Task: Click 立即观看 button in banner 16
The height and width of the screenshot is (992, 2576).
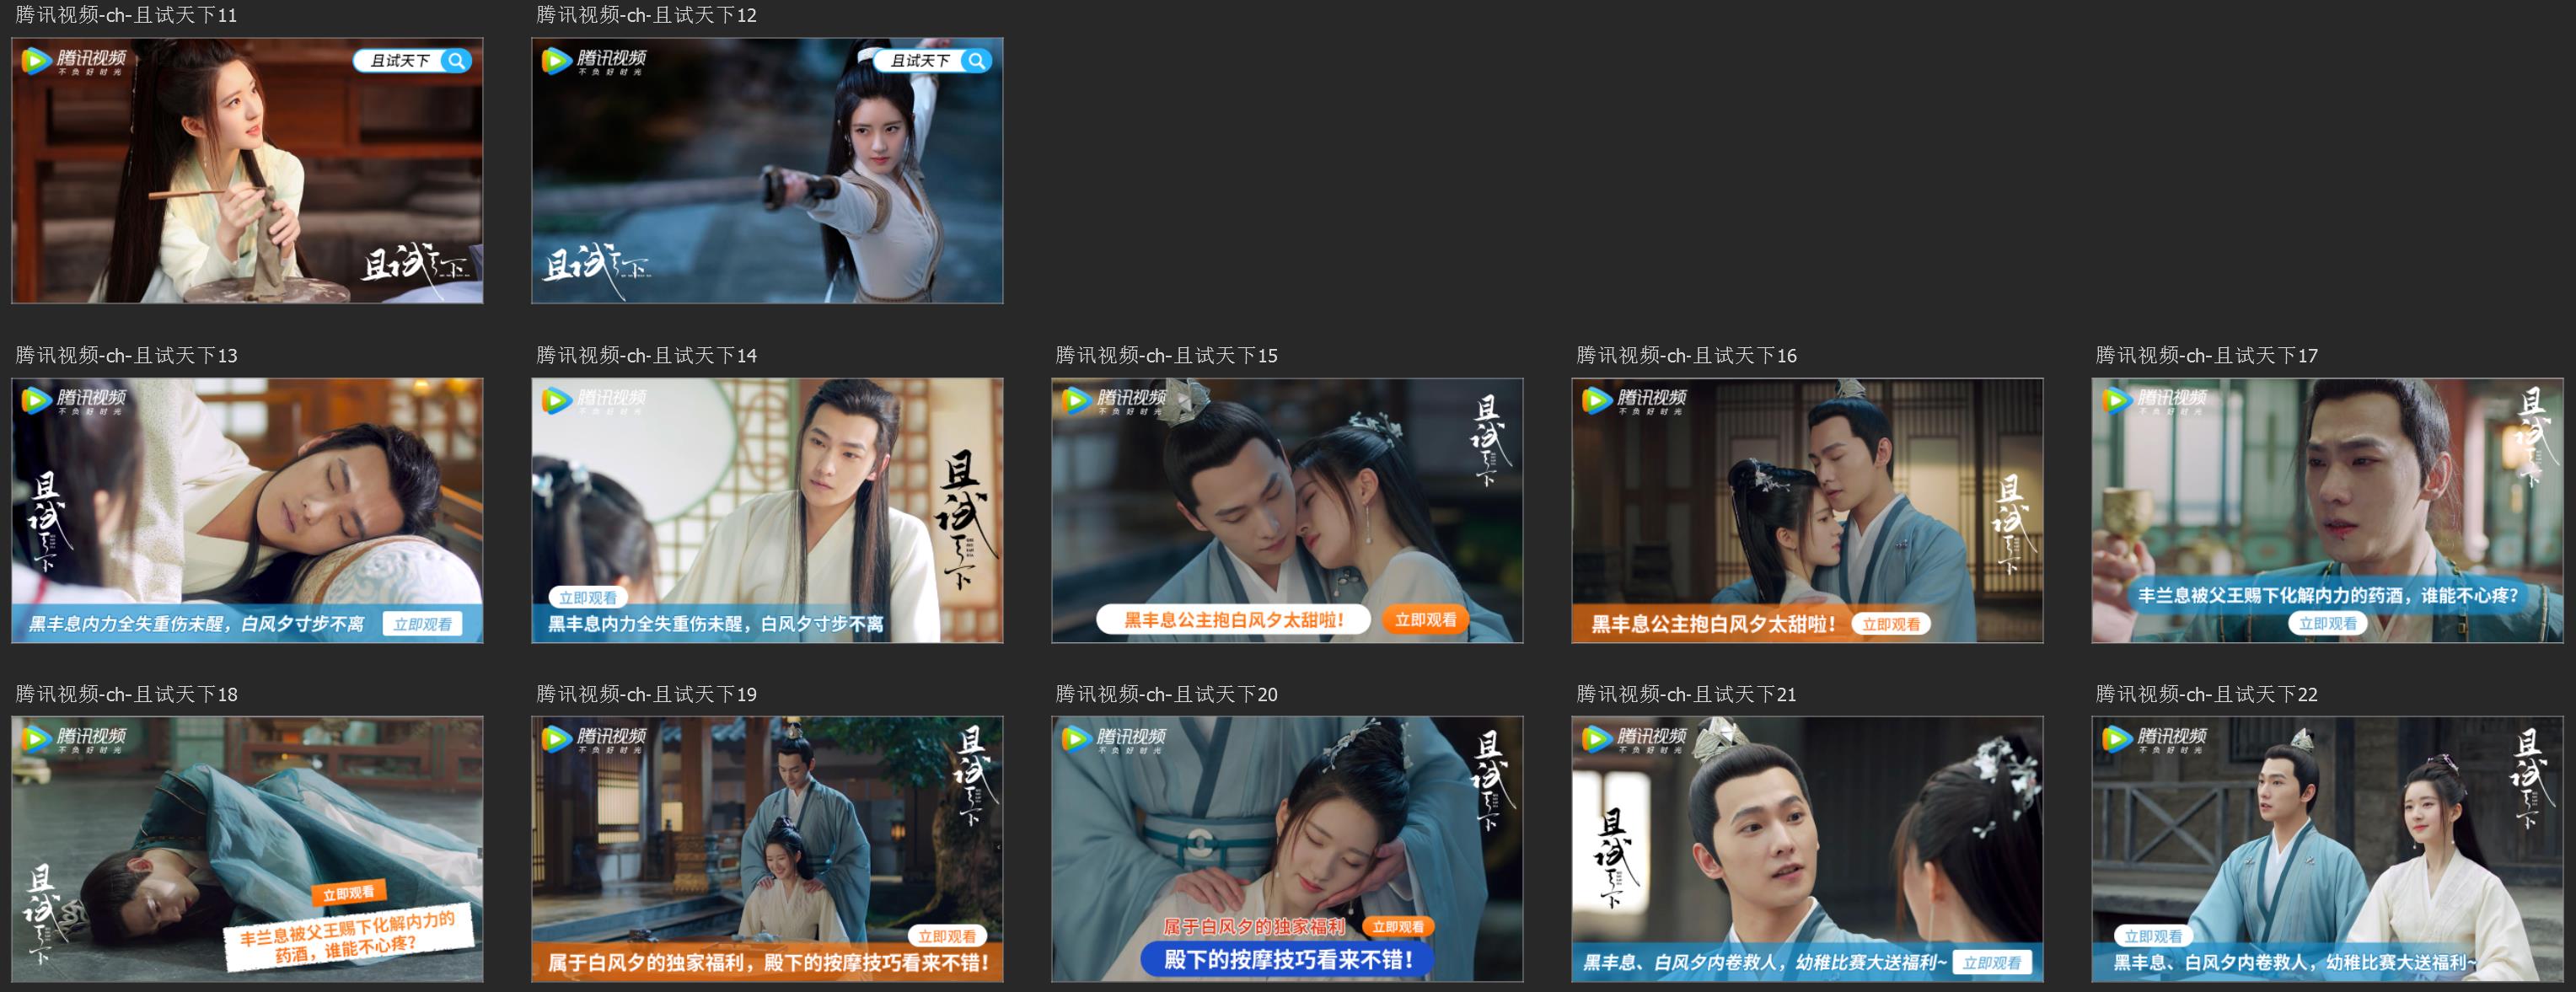Action: [x=1891, y=624]
